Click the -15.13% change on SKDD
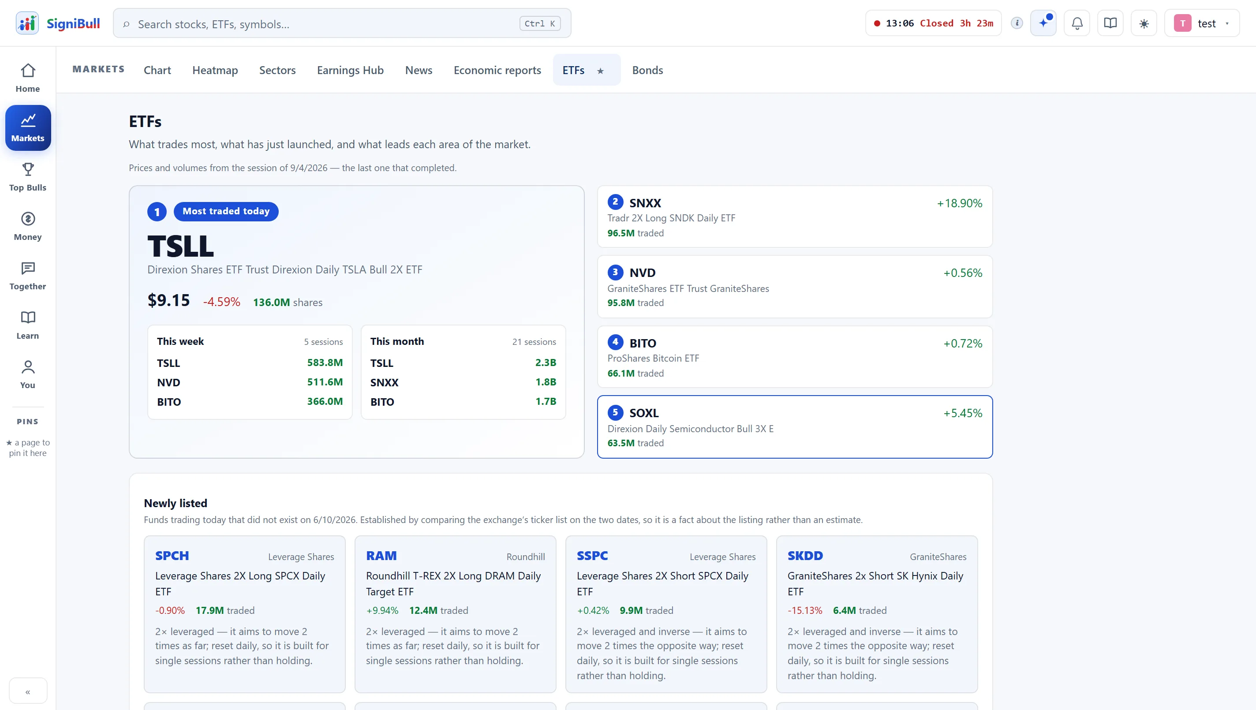This screenshot has height=710, width=1256. pos(805,610)
